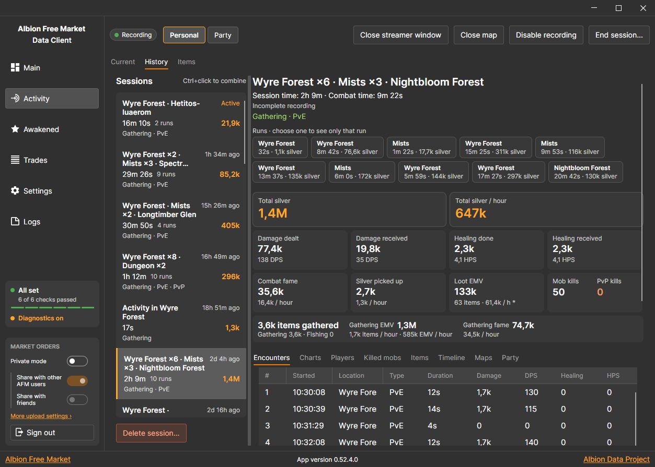Select Mists run 6m 0s 172k silver
The image size is (655, 467).
coord(362,172)
